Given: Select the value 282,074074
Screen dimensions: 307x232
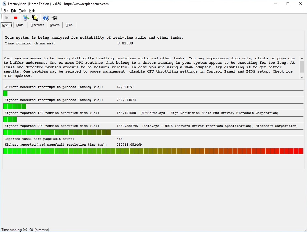Looking at the screenshot, I should tap(126, 100).
